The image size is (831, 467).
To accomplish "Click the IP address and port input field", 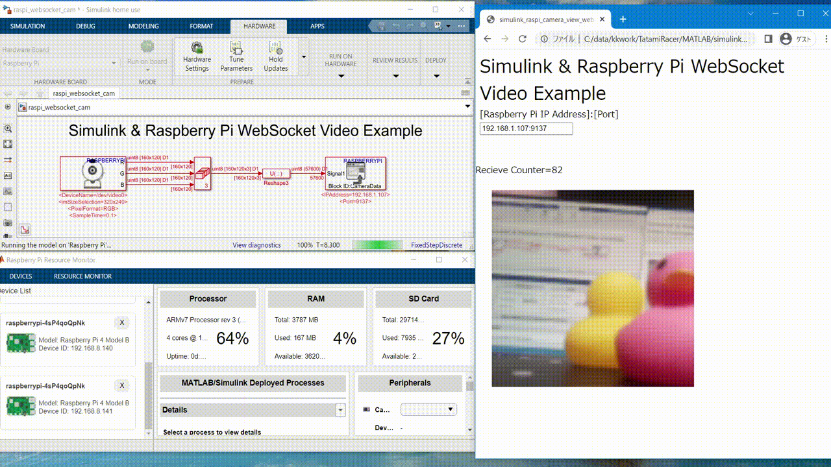I will click(x=527, y=128).
